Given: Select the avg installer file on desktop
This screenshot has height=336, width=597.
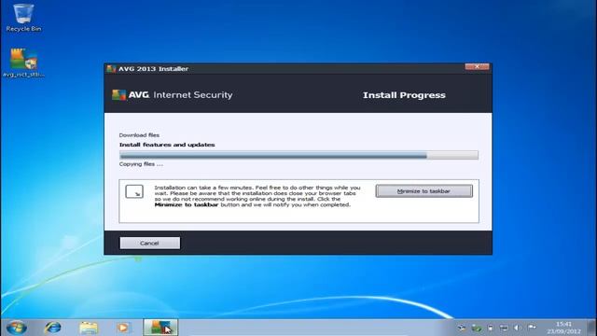Looking at the screenshot, I should pos(23,63).
